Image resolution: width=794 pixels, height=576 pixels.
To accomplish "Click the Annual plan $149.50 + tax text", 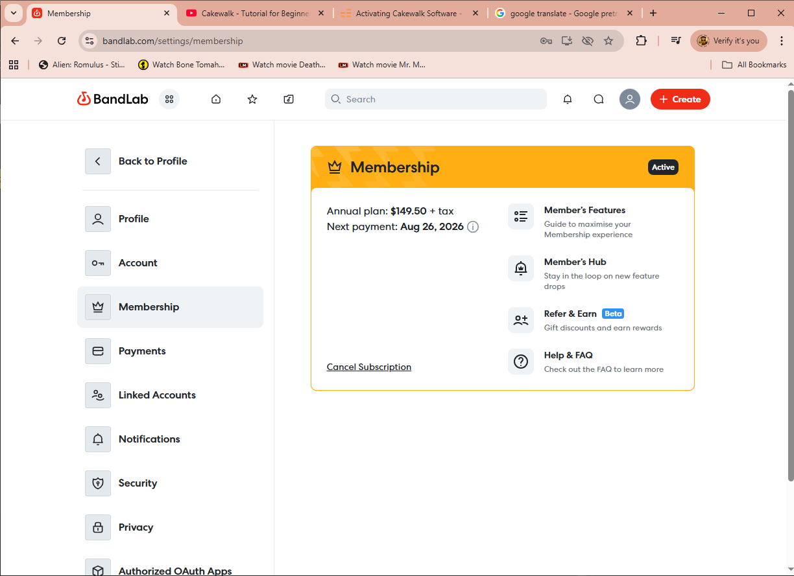I will point(391,211).
